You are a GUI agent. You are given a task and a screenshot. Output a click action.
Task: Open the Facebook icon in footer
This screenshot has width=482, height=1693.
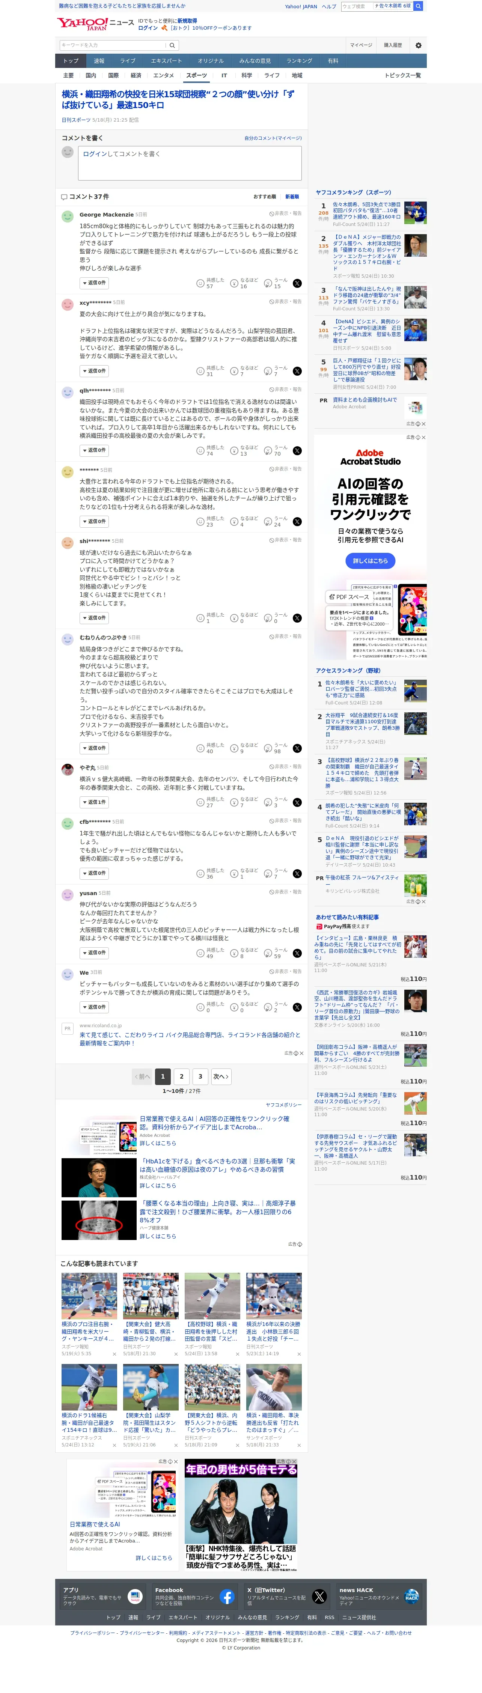click(227, 1597)
